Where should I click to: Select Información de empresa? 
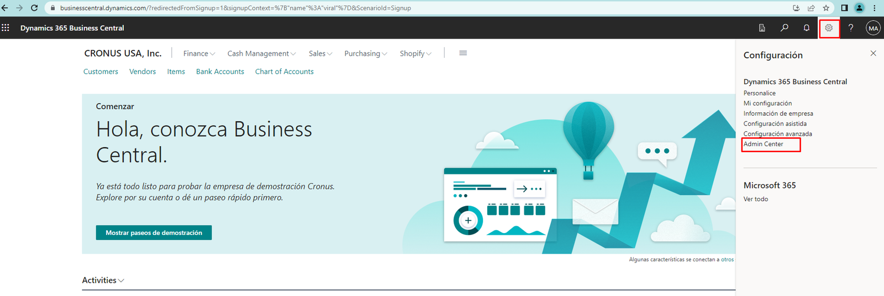click(778, 114)
